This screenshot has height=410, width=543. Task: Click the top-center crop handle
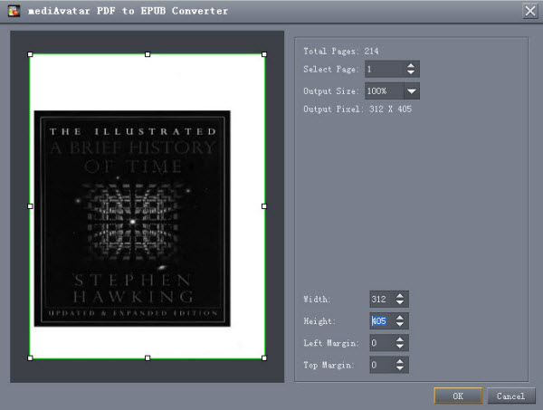pos(148,54)
